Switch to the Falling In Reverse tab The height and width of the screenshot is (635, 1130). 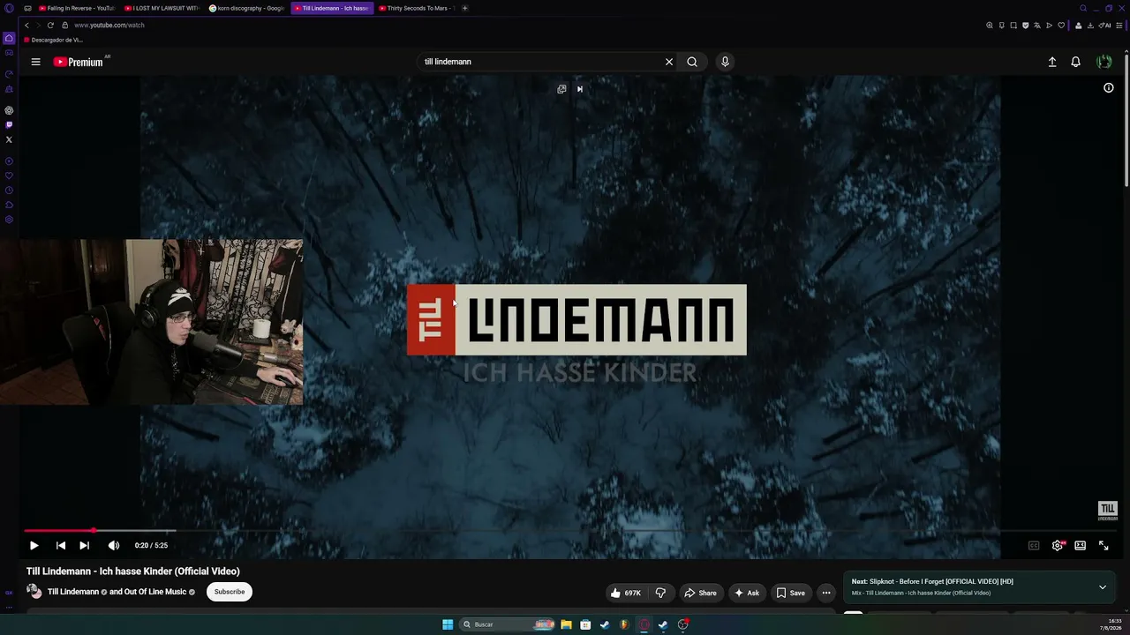click(77, 8)
